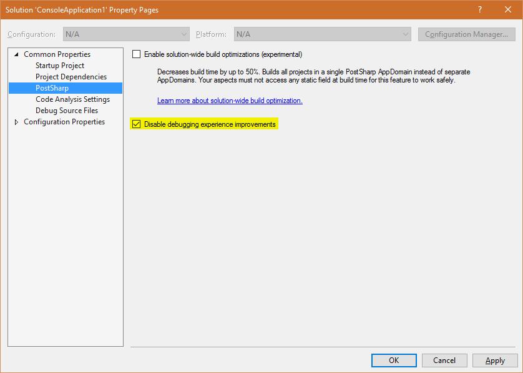Select Configuration Properties label in tree
This screenshot has height=373, width=523.
click(64, 122)
